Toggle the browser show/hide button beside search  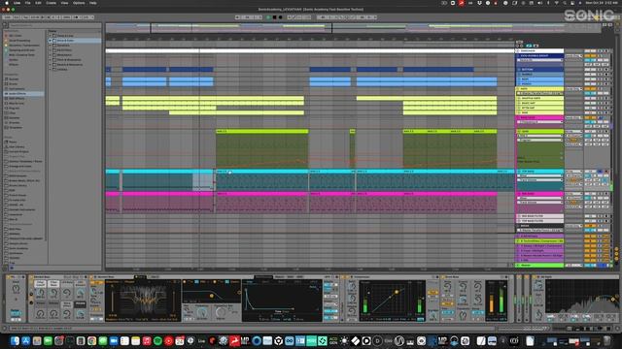coord(5,25)
